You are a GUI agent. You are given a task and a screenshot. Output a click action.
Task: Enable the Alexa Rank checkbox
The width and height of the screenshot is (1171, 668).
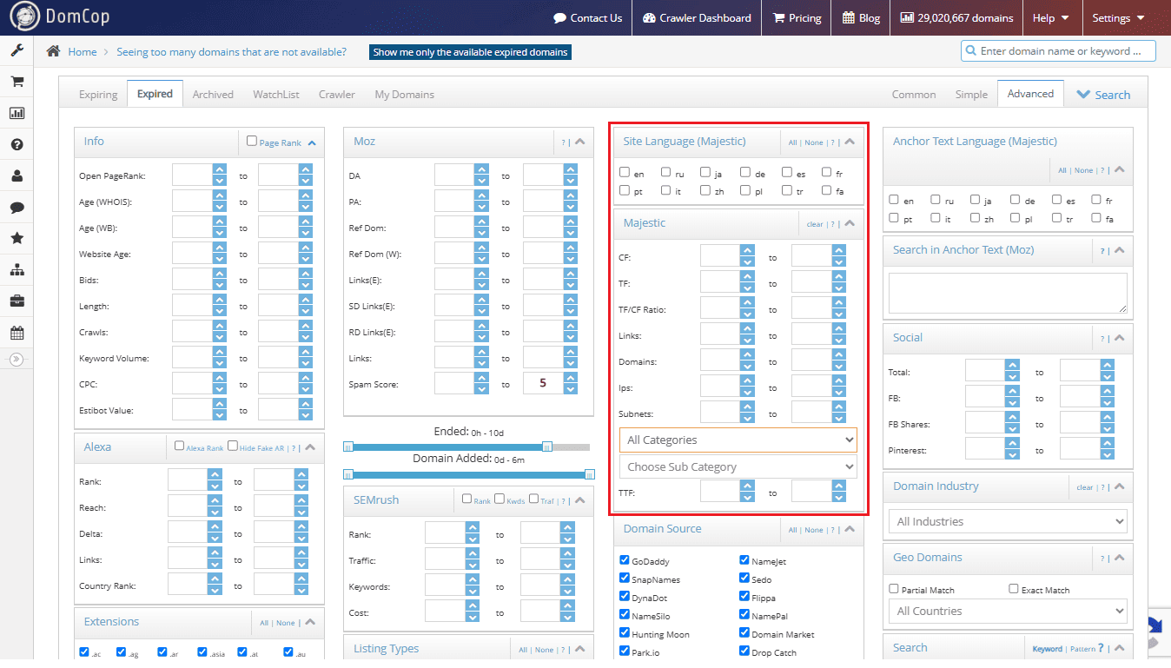(180, 446)
